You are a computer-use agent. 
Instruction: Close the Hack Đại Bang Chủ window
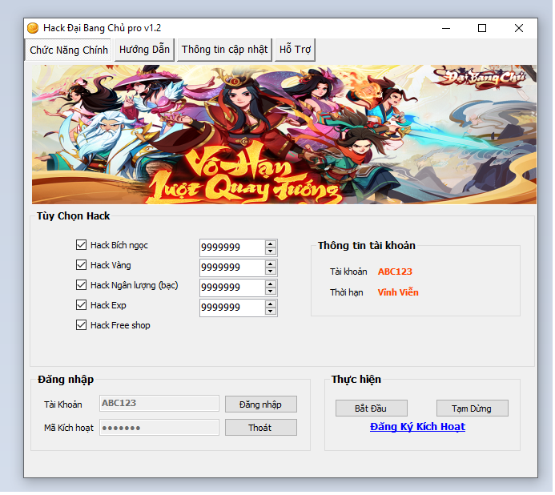[x=519, y=28]
